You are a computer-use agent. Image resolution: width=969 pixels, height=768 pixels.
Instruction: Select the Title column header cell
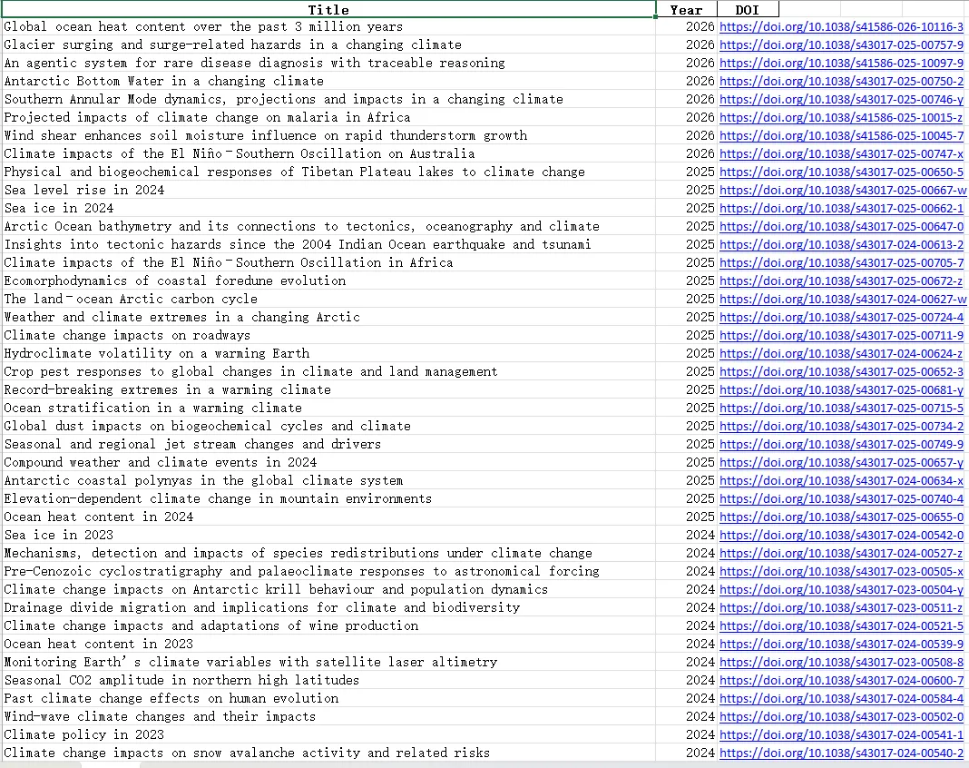328,9
